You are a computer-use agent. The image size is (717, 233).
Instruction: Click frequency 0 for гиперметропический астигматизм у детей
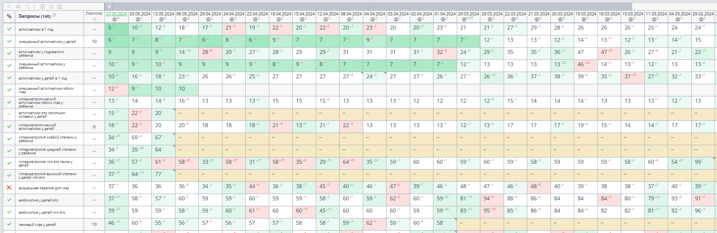pyautogui.click(x=94, y=127)
